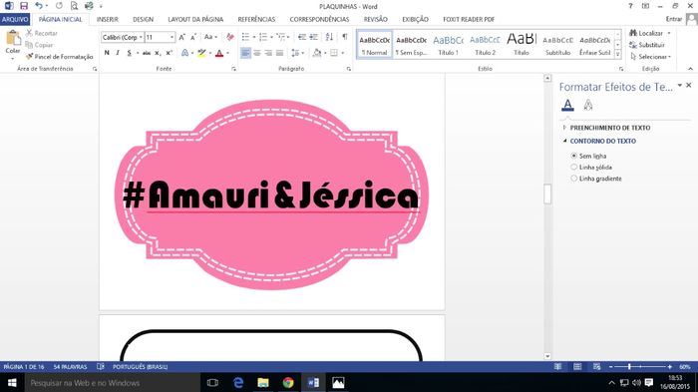Click text highlight color swatch
The width and height of the screenshot is (698, 392).
[x=201, y=53]
